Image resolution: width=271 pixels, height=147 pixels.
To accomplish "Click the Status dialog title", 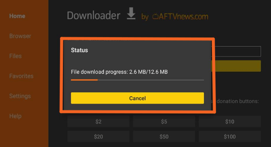I will pos(79,50).
